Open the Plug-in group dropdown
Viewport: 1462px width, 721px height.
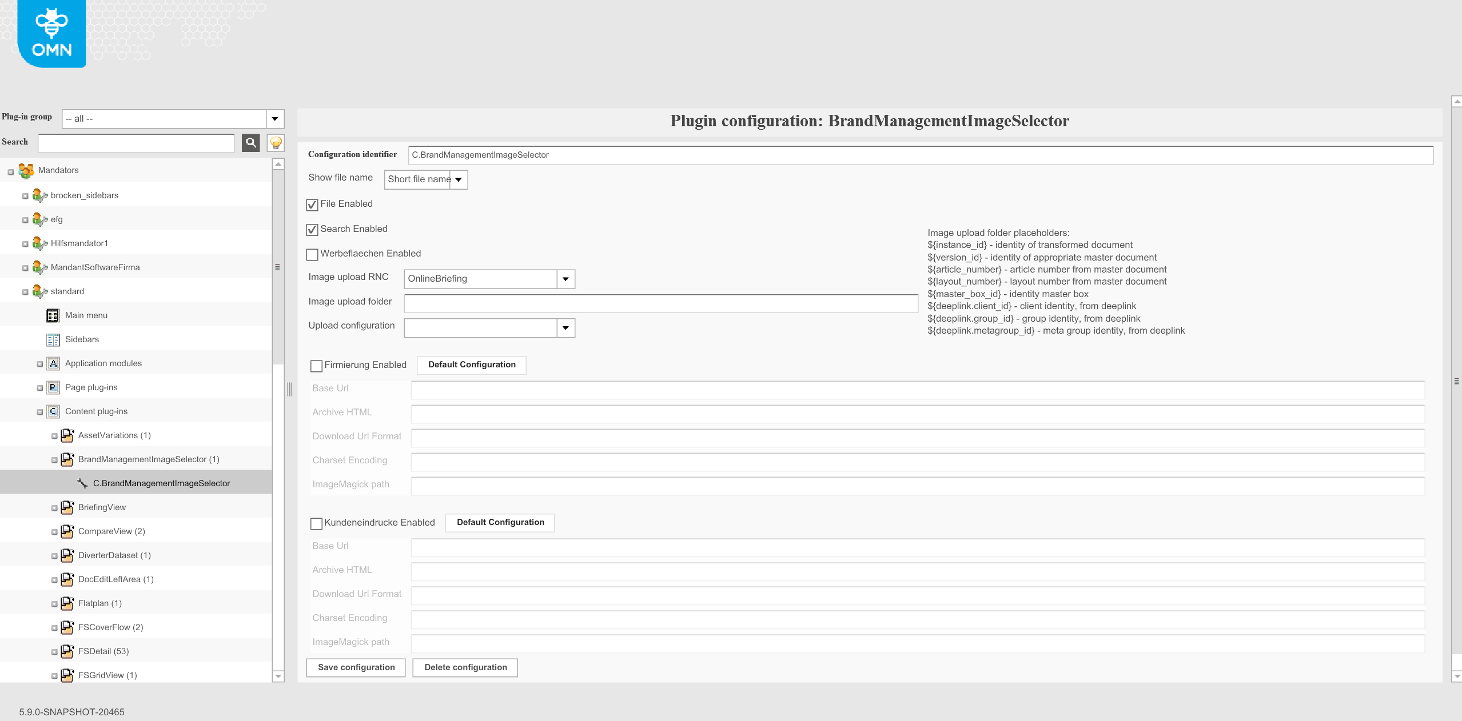coord(275,119)
